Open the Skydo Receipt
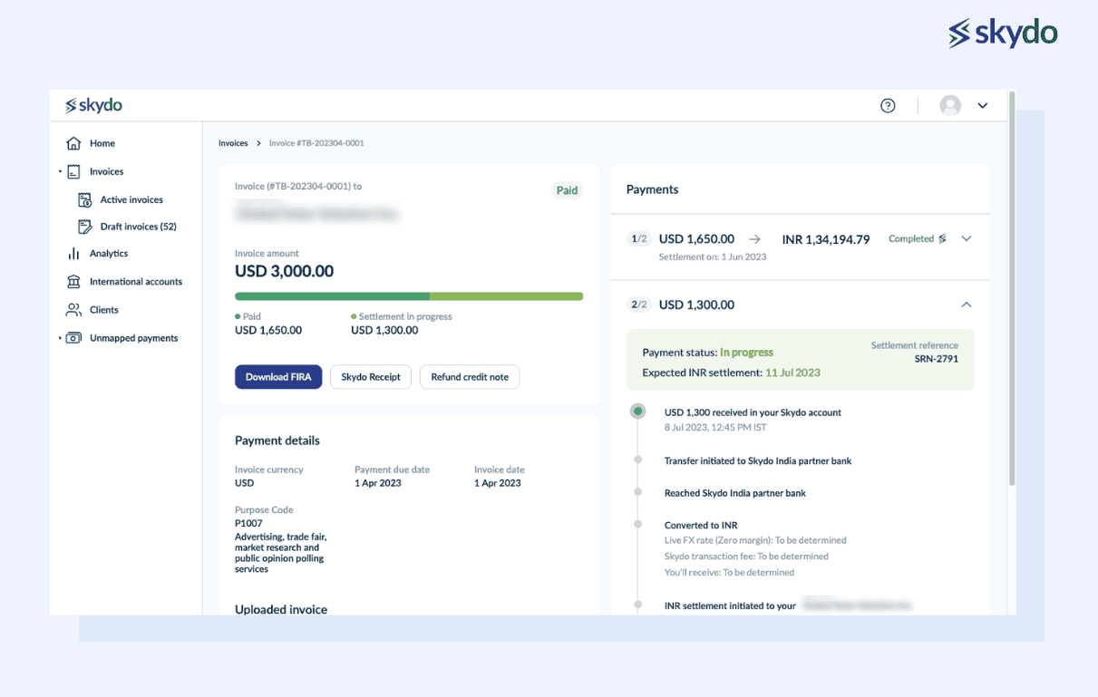The width and height of the screenshot is (1098, 697). pyautogui.click(x=371, y=377)
